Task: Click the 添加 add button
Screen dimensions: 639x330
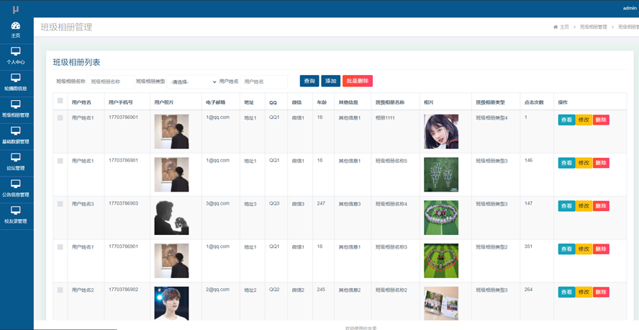Action: [x=330, y=81]
